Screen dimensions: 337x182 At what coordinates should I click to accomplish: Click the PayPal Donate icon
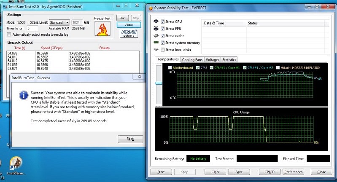129,33
